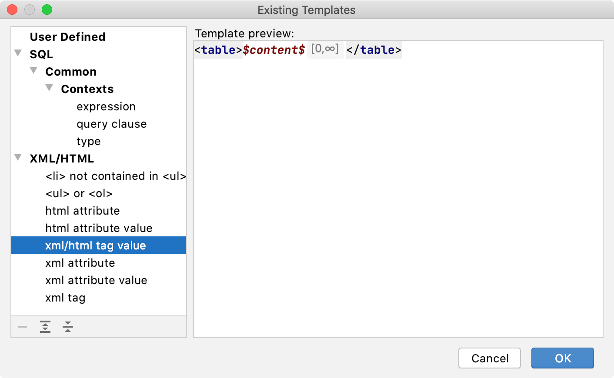Select the xml tag template

66,298
